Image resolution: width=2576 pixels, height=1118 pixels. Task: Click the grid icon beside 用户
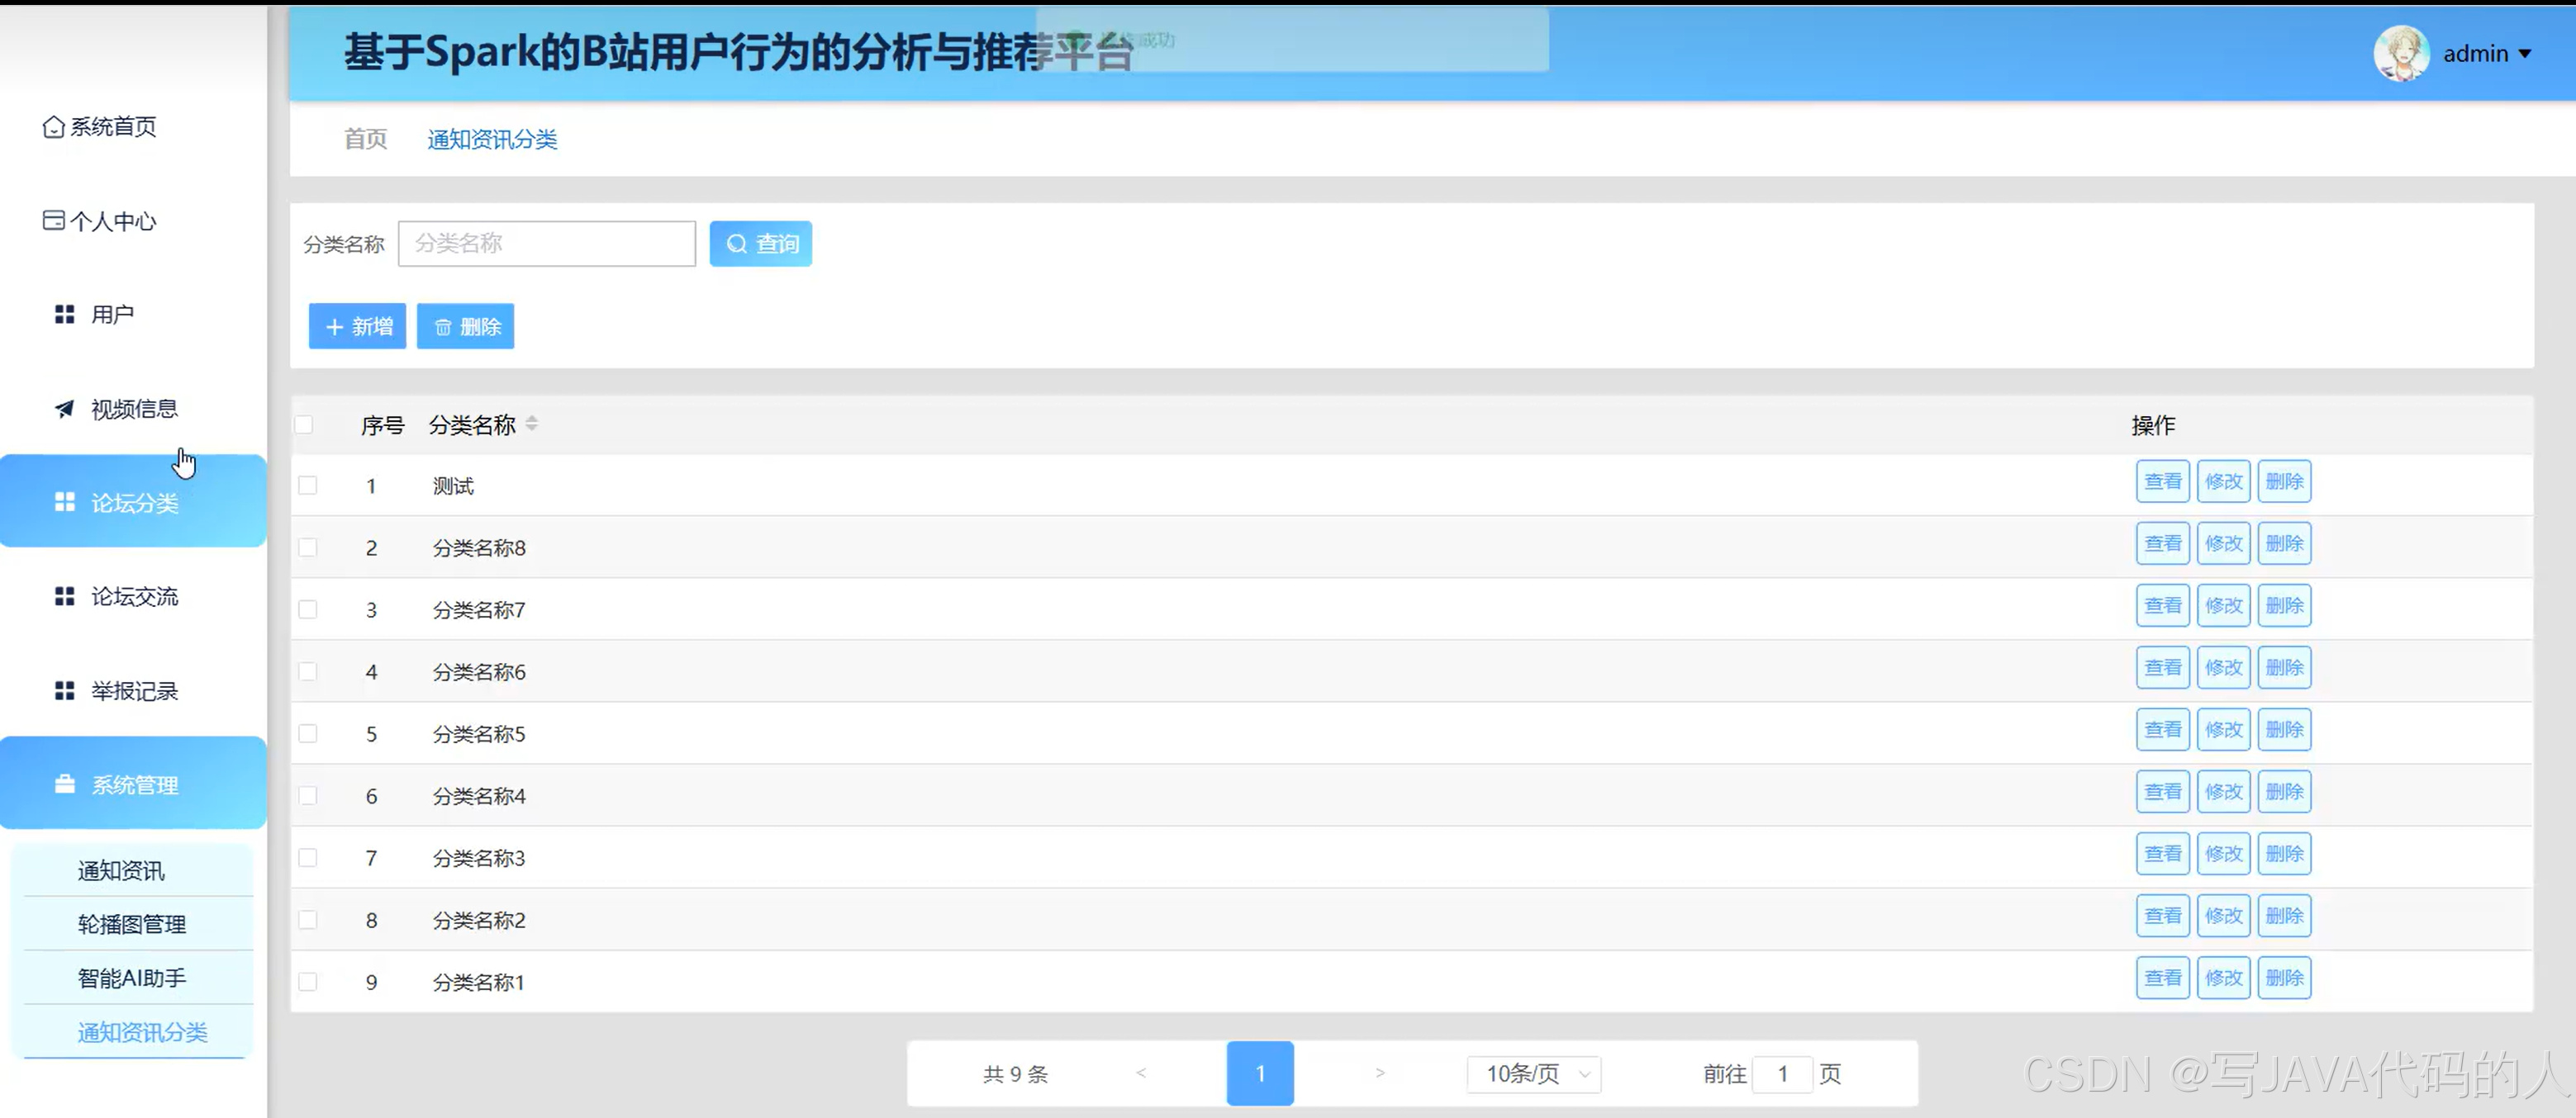click(x=65, y=315)
